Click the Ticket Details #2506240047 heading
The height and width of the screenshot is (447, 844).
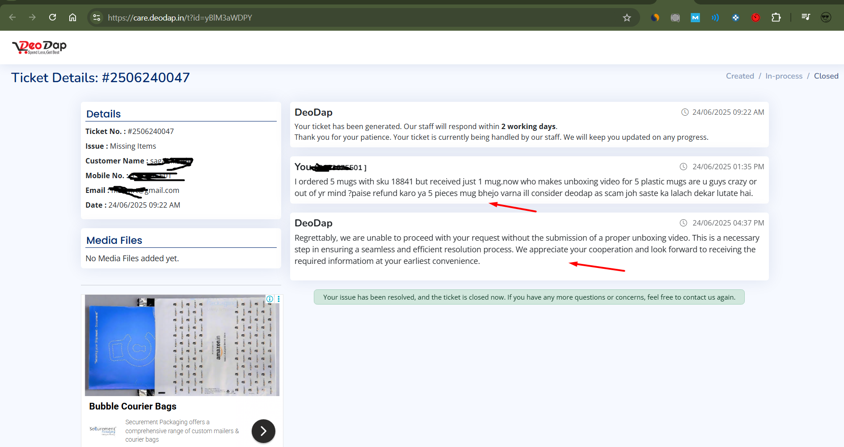[x=101, y=78]
